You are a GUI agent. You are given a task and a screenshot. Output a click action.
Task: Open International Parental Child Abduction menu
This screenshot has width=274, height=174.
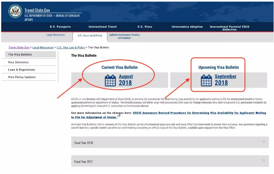(x=229, y=28)
